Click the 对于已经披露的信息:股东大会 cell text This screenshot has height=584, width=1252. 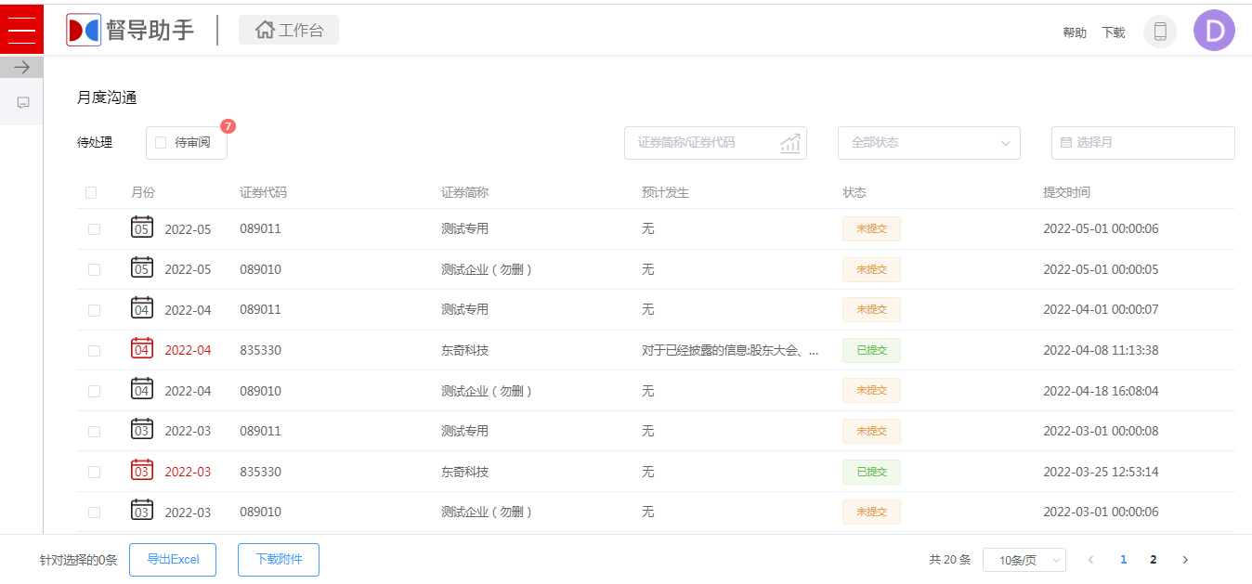pos(731,350)
